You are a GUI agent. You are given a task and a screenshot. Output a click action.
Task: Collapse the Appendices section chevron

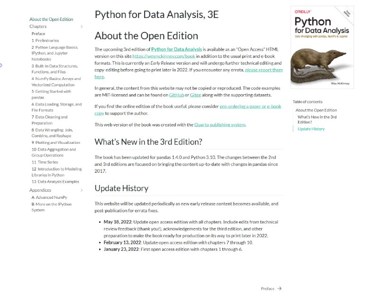(81, 190)
